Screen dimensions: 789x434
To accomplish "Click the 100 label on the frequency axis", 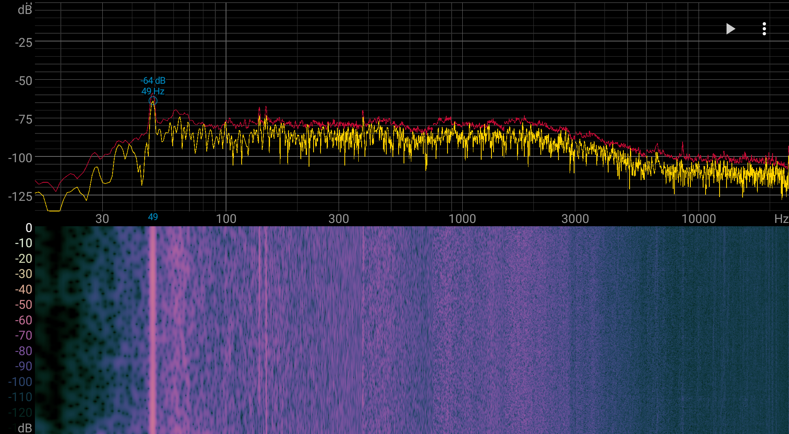I will 226,218.
